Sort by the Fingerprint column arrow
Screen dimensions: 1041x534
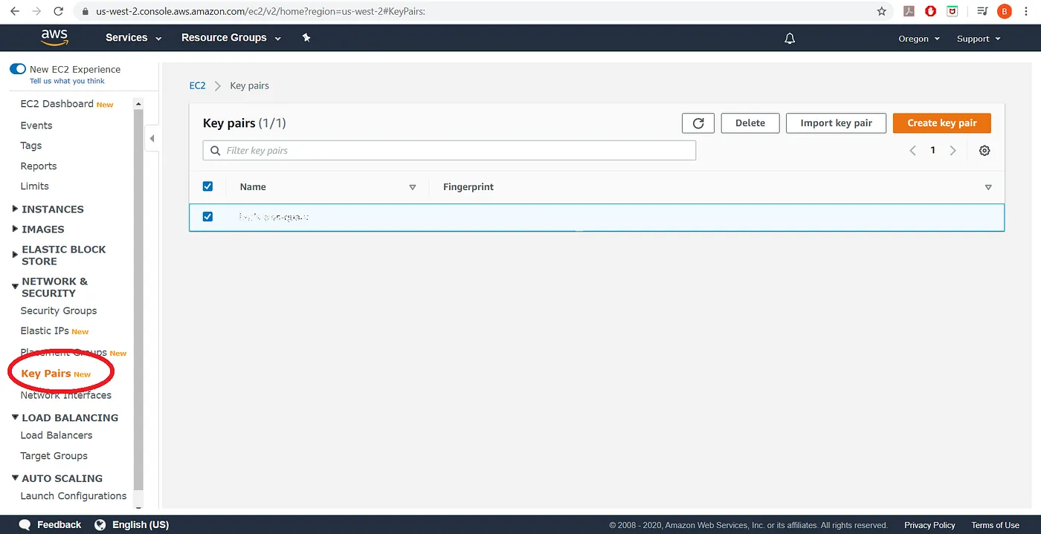point(988,187)
